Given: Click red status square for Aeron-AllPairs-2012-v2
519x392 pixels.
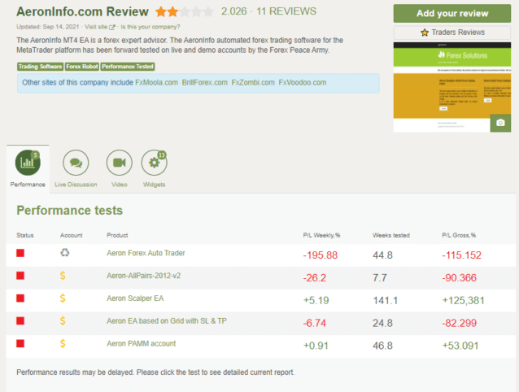Looking at the screenshot, I should [20, 276].
